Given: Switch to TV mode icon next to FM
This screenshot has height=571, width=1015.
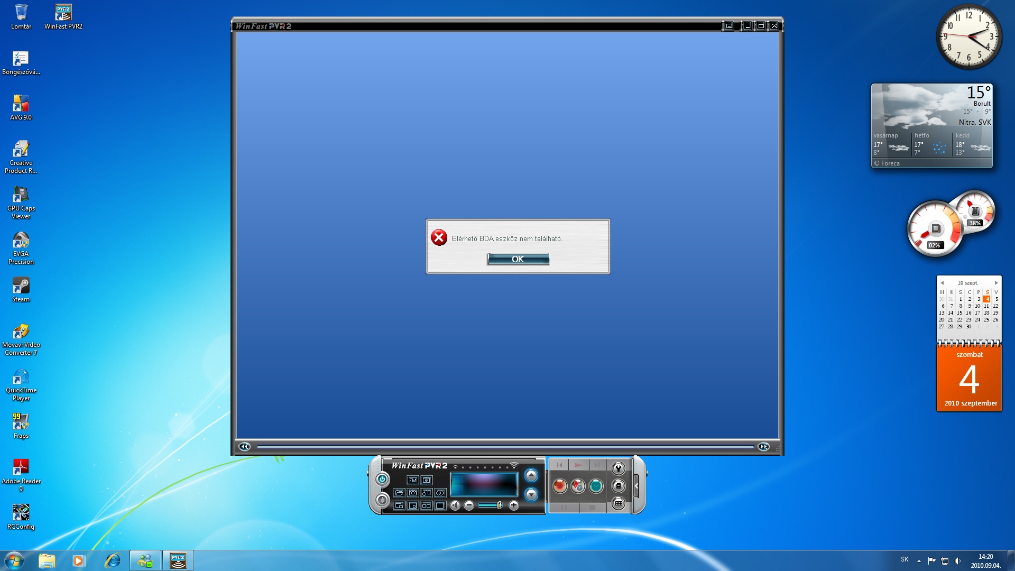Looking at the screenshot, I should tap(427, 480).
